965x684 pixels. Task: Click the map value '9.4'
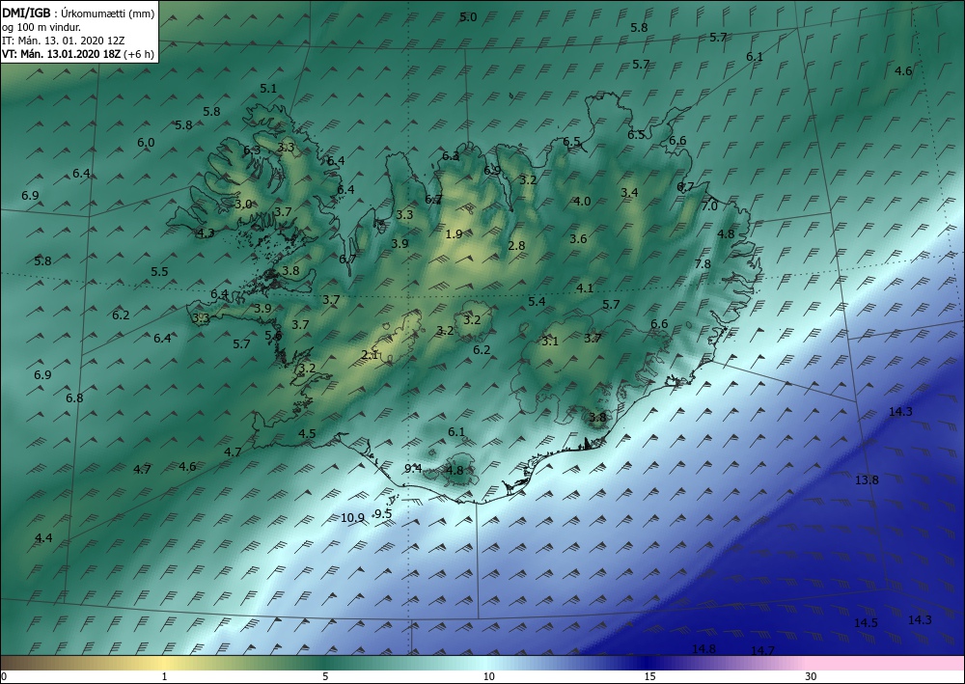[x=413, y=469]
